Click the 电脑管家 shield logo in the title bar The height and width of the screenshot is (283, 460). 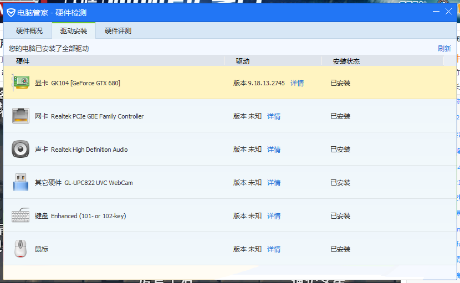(x=11, y=13)
